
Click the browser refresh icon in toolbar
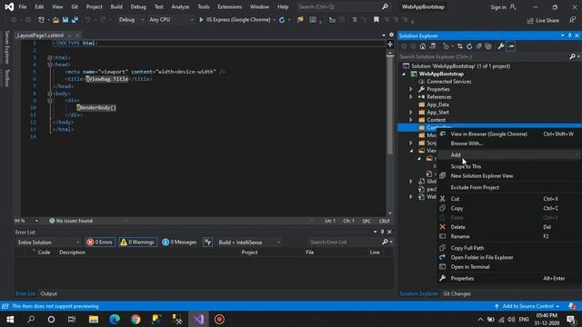coord(282,20)
